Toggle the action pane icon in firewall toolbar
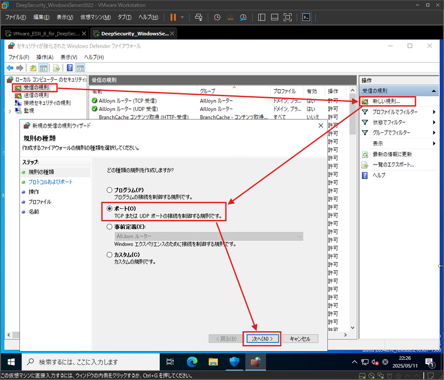 [x=80, y=68]
